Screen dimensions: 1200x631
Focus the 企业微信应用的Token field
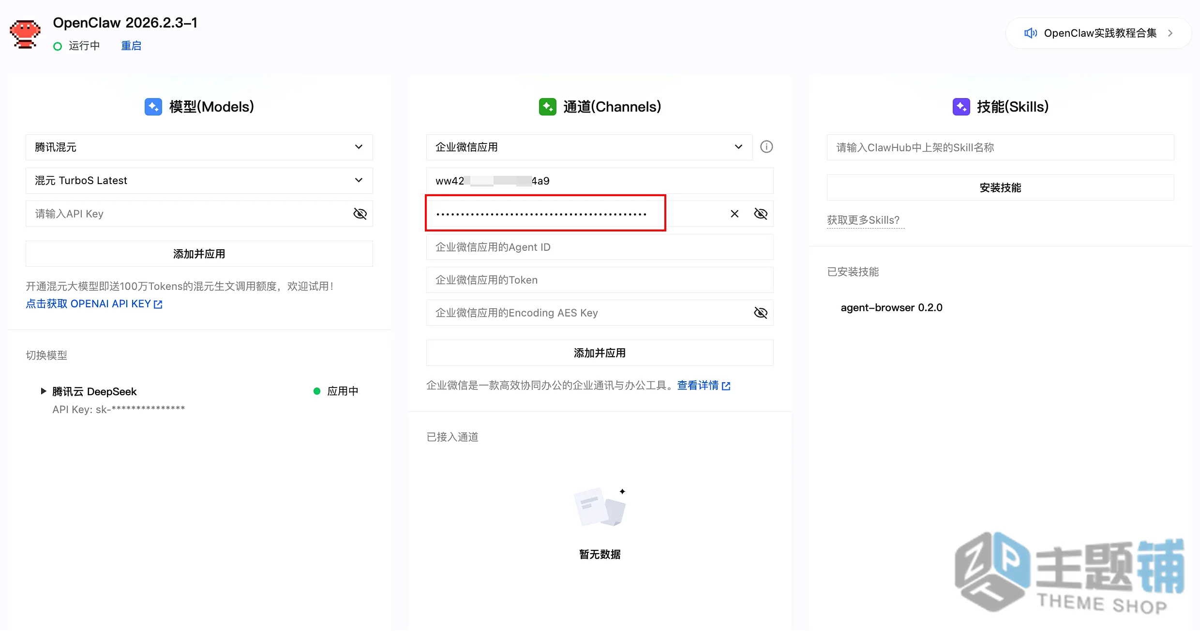click(x=600, y=280)
